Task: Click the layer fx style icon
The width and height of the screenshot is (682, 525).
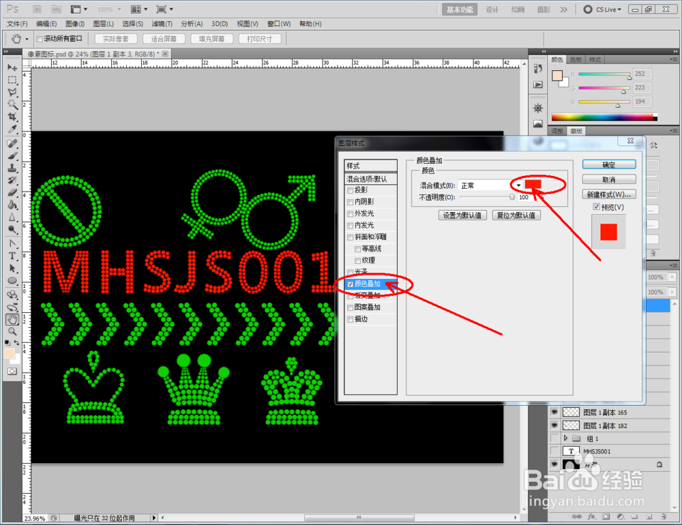Action: (591, 517)
